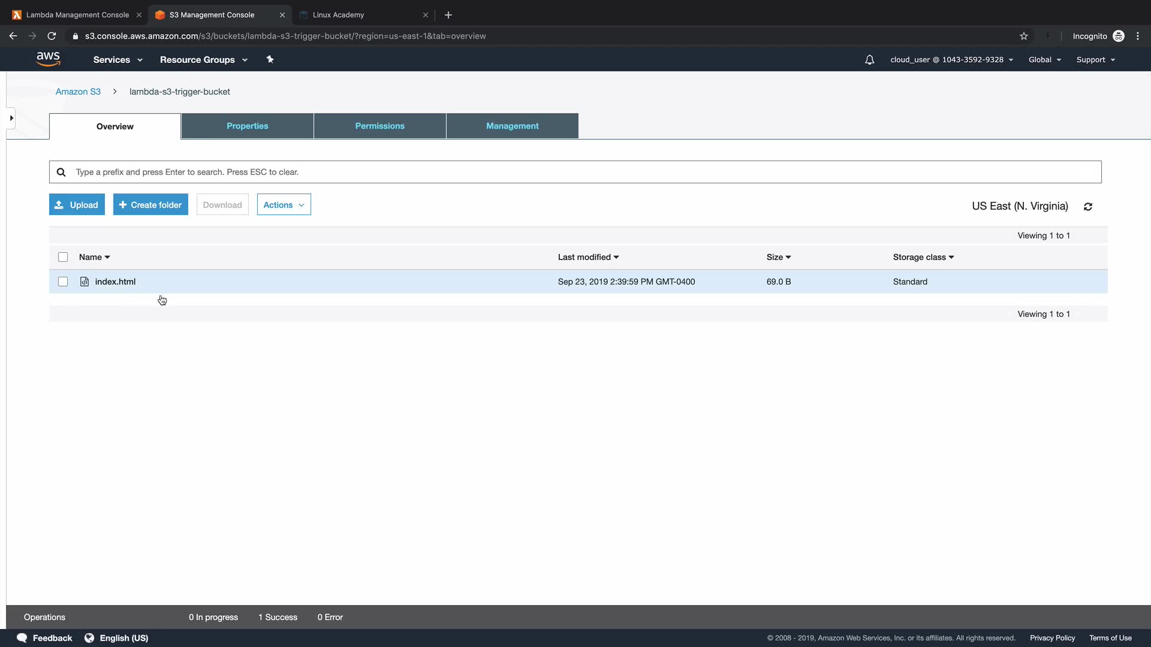Bookmark this page with star icon

(1024, 36)
